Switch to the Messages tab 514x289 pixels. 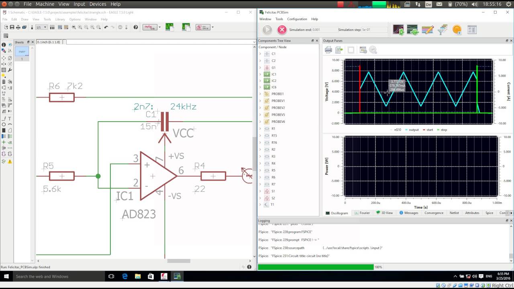pyautogui.click(x=409, y=213)
